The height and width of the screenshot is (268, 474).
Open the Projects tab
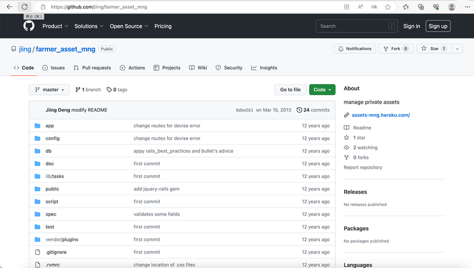167,68
